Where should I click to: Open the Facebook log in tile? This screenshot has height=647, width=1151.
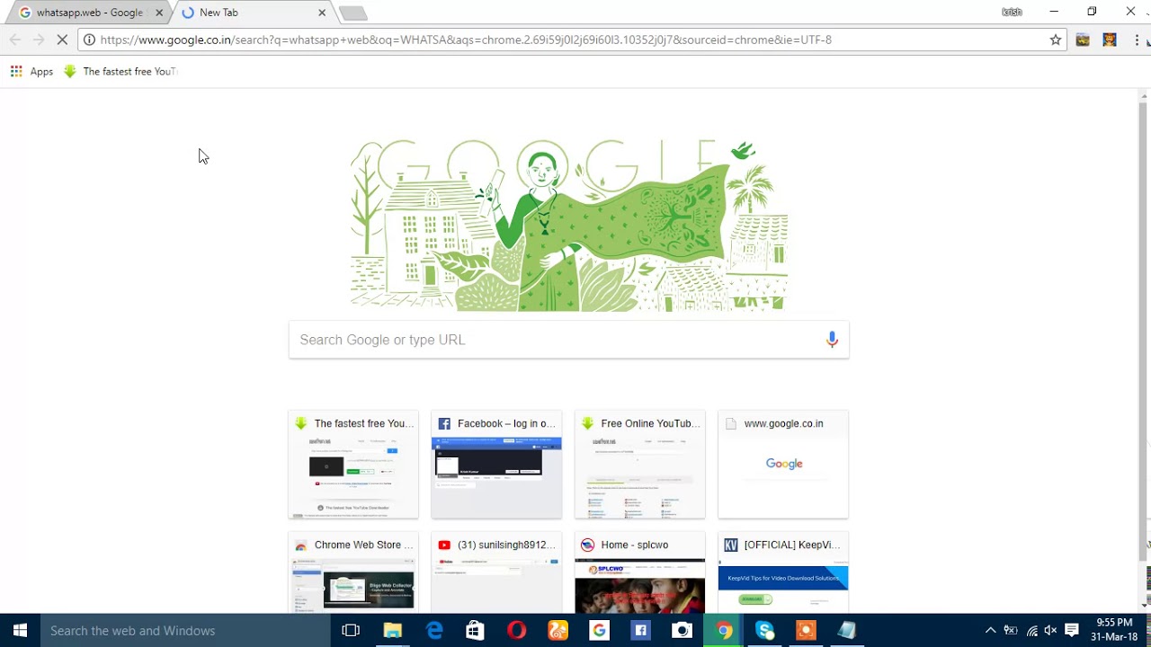pyautogui.click(x=496, y=465)
